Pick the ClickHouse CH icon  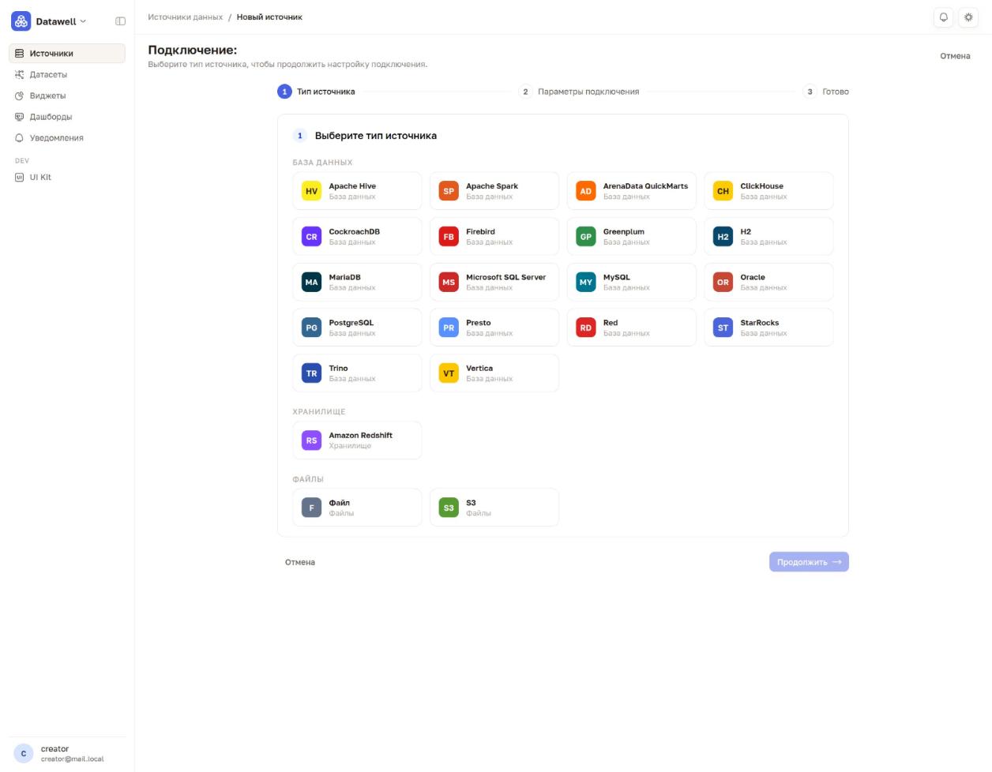[x=723, y=191]
